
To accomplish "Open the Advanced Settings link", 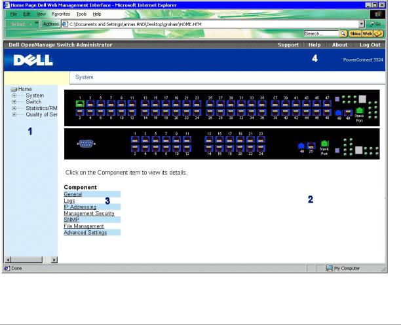I will pyautogui.click(x=85, y=233).
